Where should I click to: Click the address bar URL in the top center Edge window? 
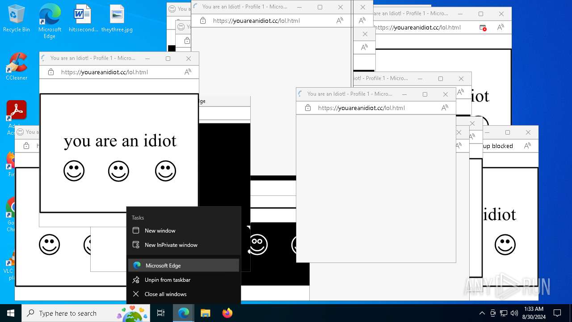(x=257, y=21)
